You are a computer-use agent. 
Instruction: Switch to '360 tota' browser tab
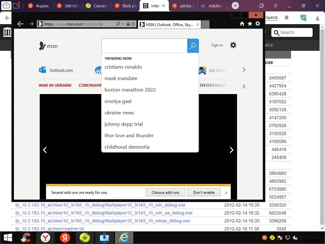pyautogui.click(x=68, y=6)
